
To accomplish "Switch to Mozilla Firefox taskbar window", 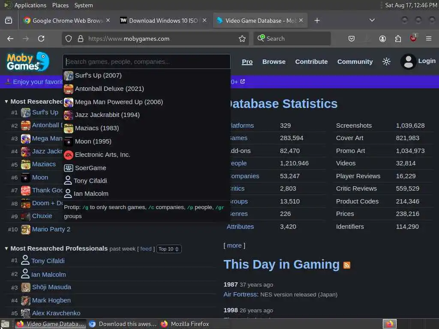I will point(194,324).
